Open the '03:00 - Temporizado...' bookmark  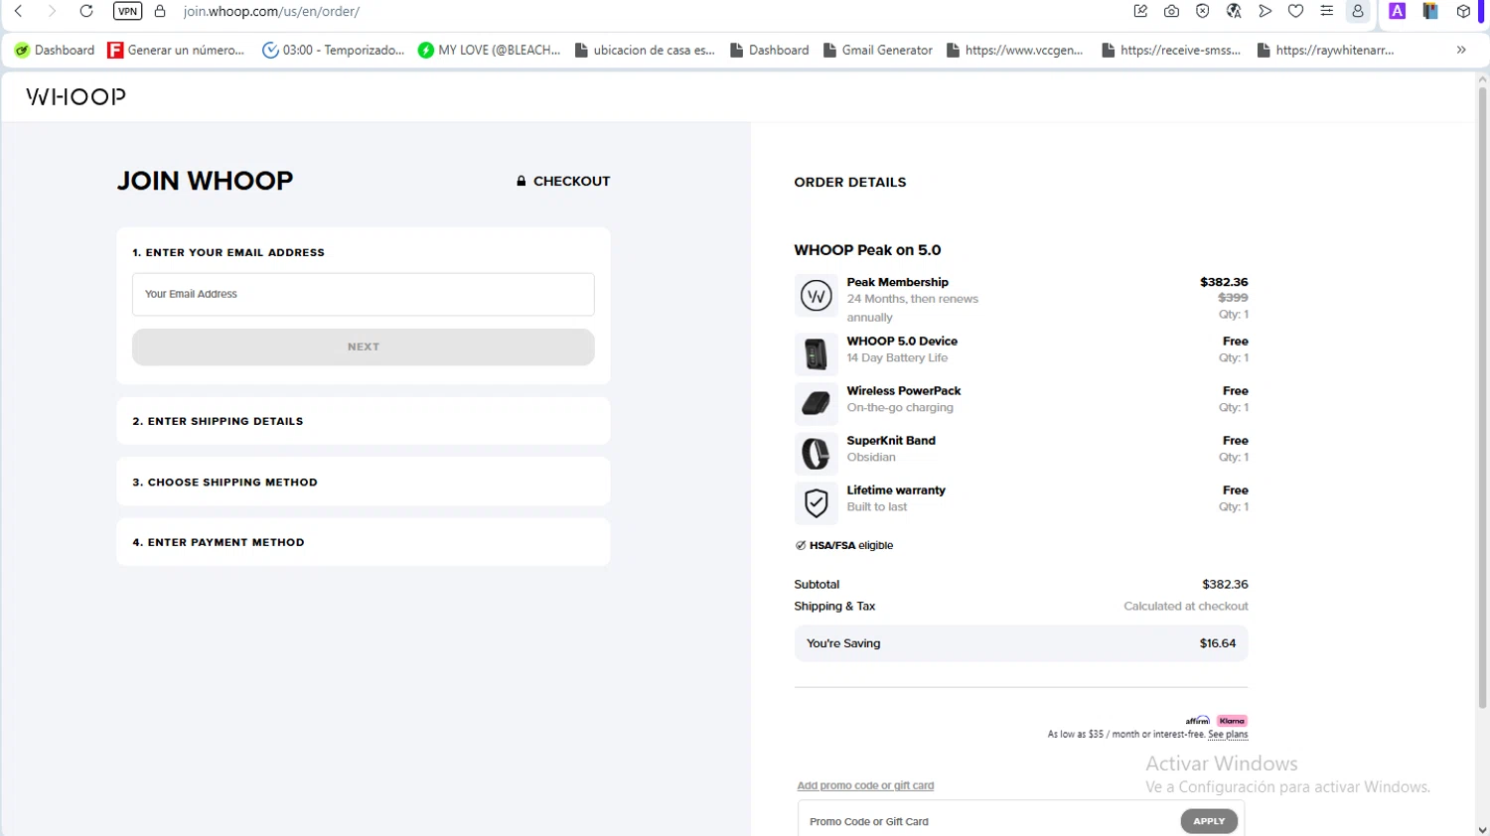pos(333,50)
